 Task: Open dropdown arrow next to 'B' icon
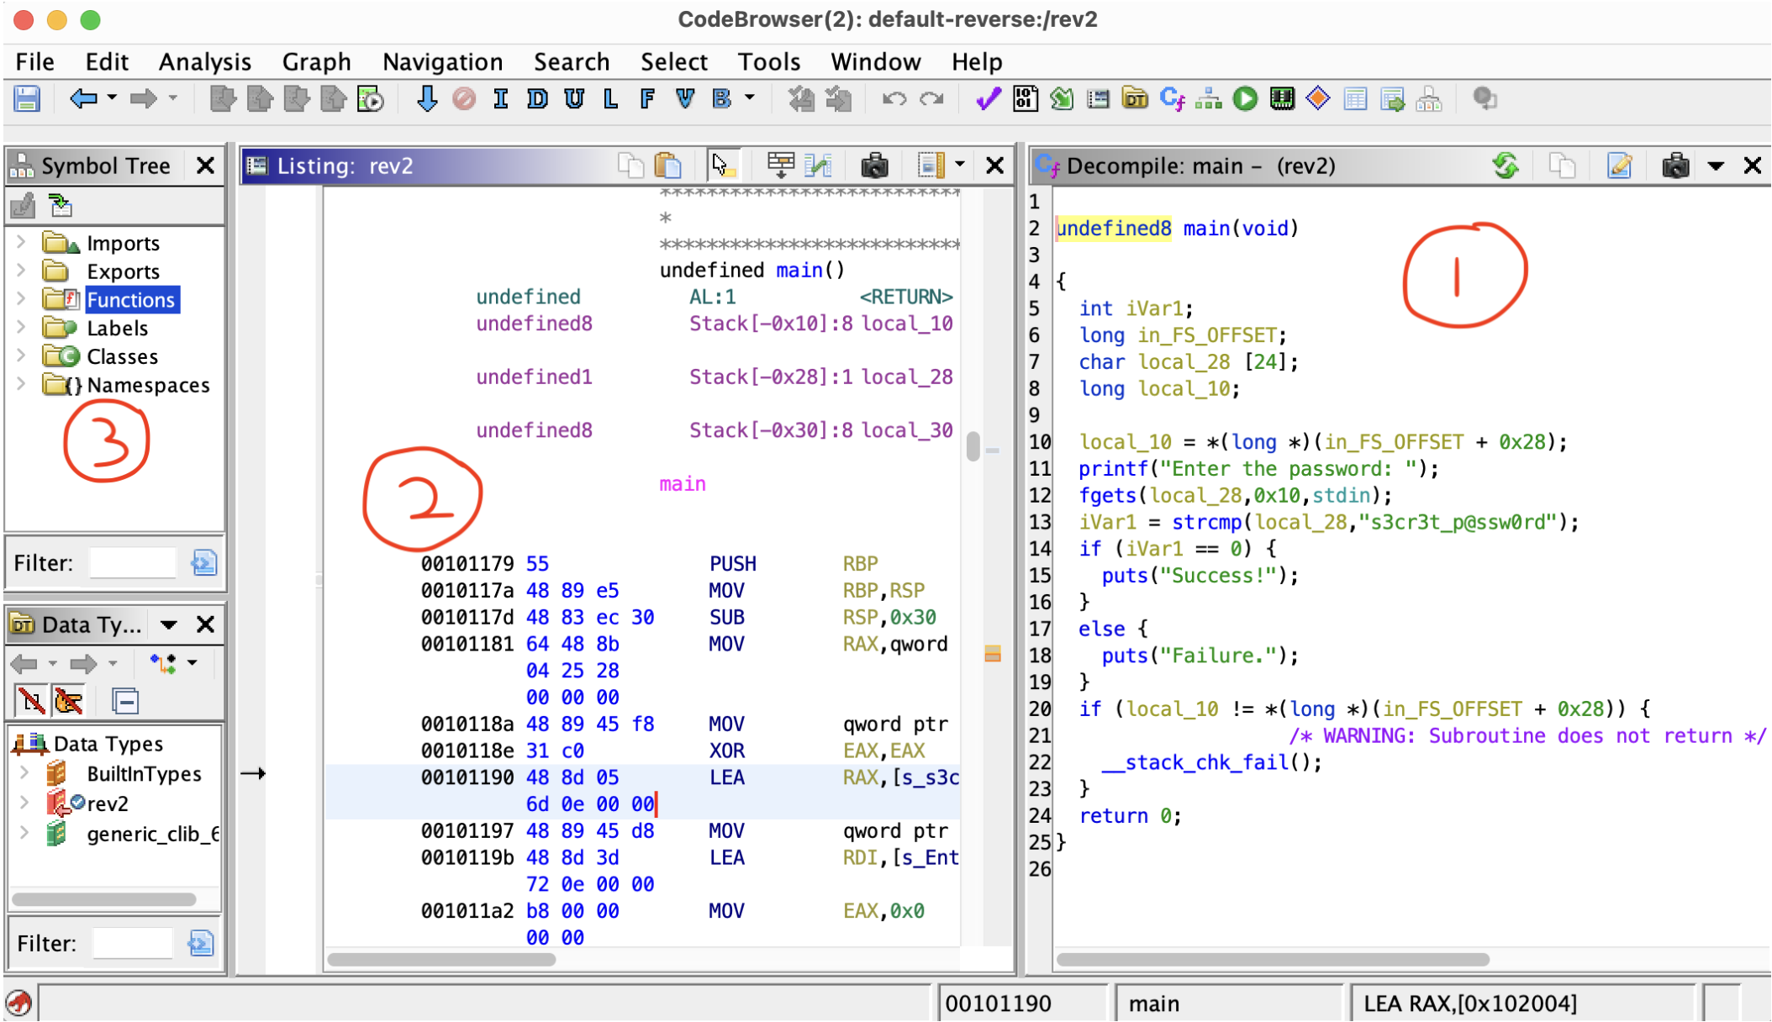coord(749,99)
